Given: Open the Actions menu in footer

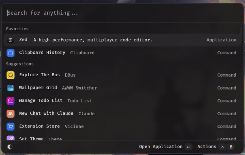Looking at the screenshot, I should coord(207,147).
